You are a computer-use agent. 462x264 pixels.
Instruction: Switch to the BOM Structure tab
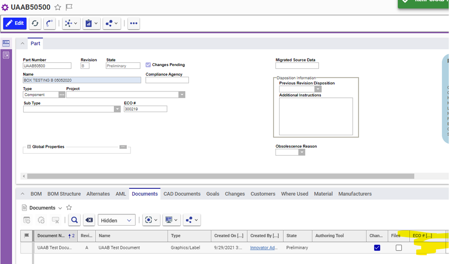coord(64,194)
